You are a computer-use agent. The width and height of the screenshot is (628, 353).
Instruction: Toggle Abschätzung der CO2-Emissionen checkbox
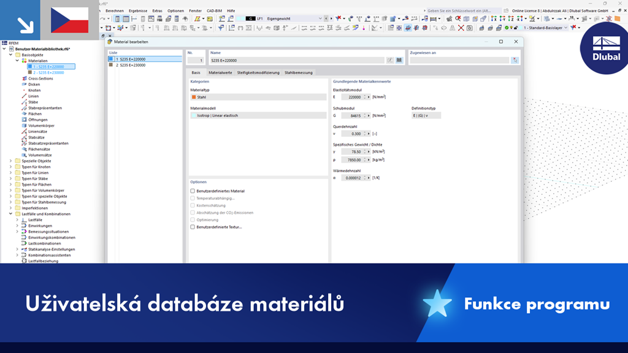pos(193,213)
